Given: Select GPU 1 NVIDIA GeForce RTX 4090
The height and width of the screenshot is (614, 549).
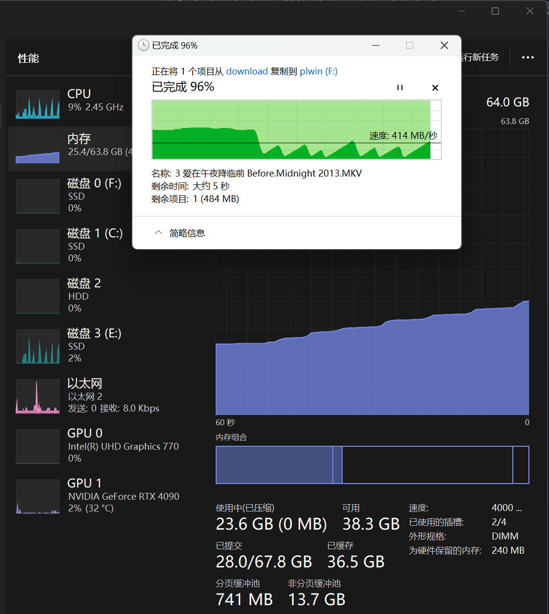Looking at the screenshot, I should (x=123, y=495).
